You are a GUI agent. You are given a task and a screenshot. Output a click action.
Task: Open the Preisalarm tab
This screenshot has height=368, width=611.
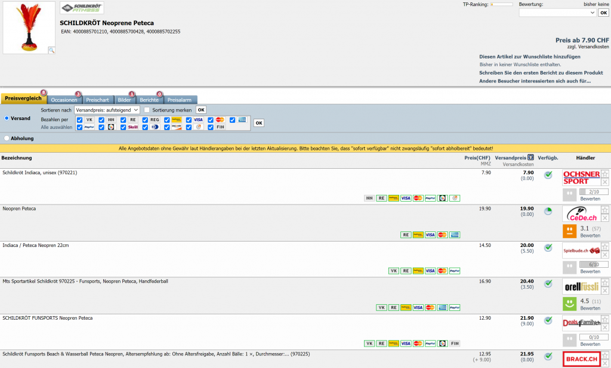tap(180, 100)
